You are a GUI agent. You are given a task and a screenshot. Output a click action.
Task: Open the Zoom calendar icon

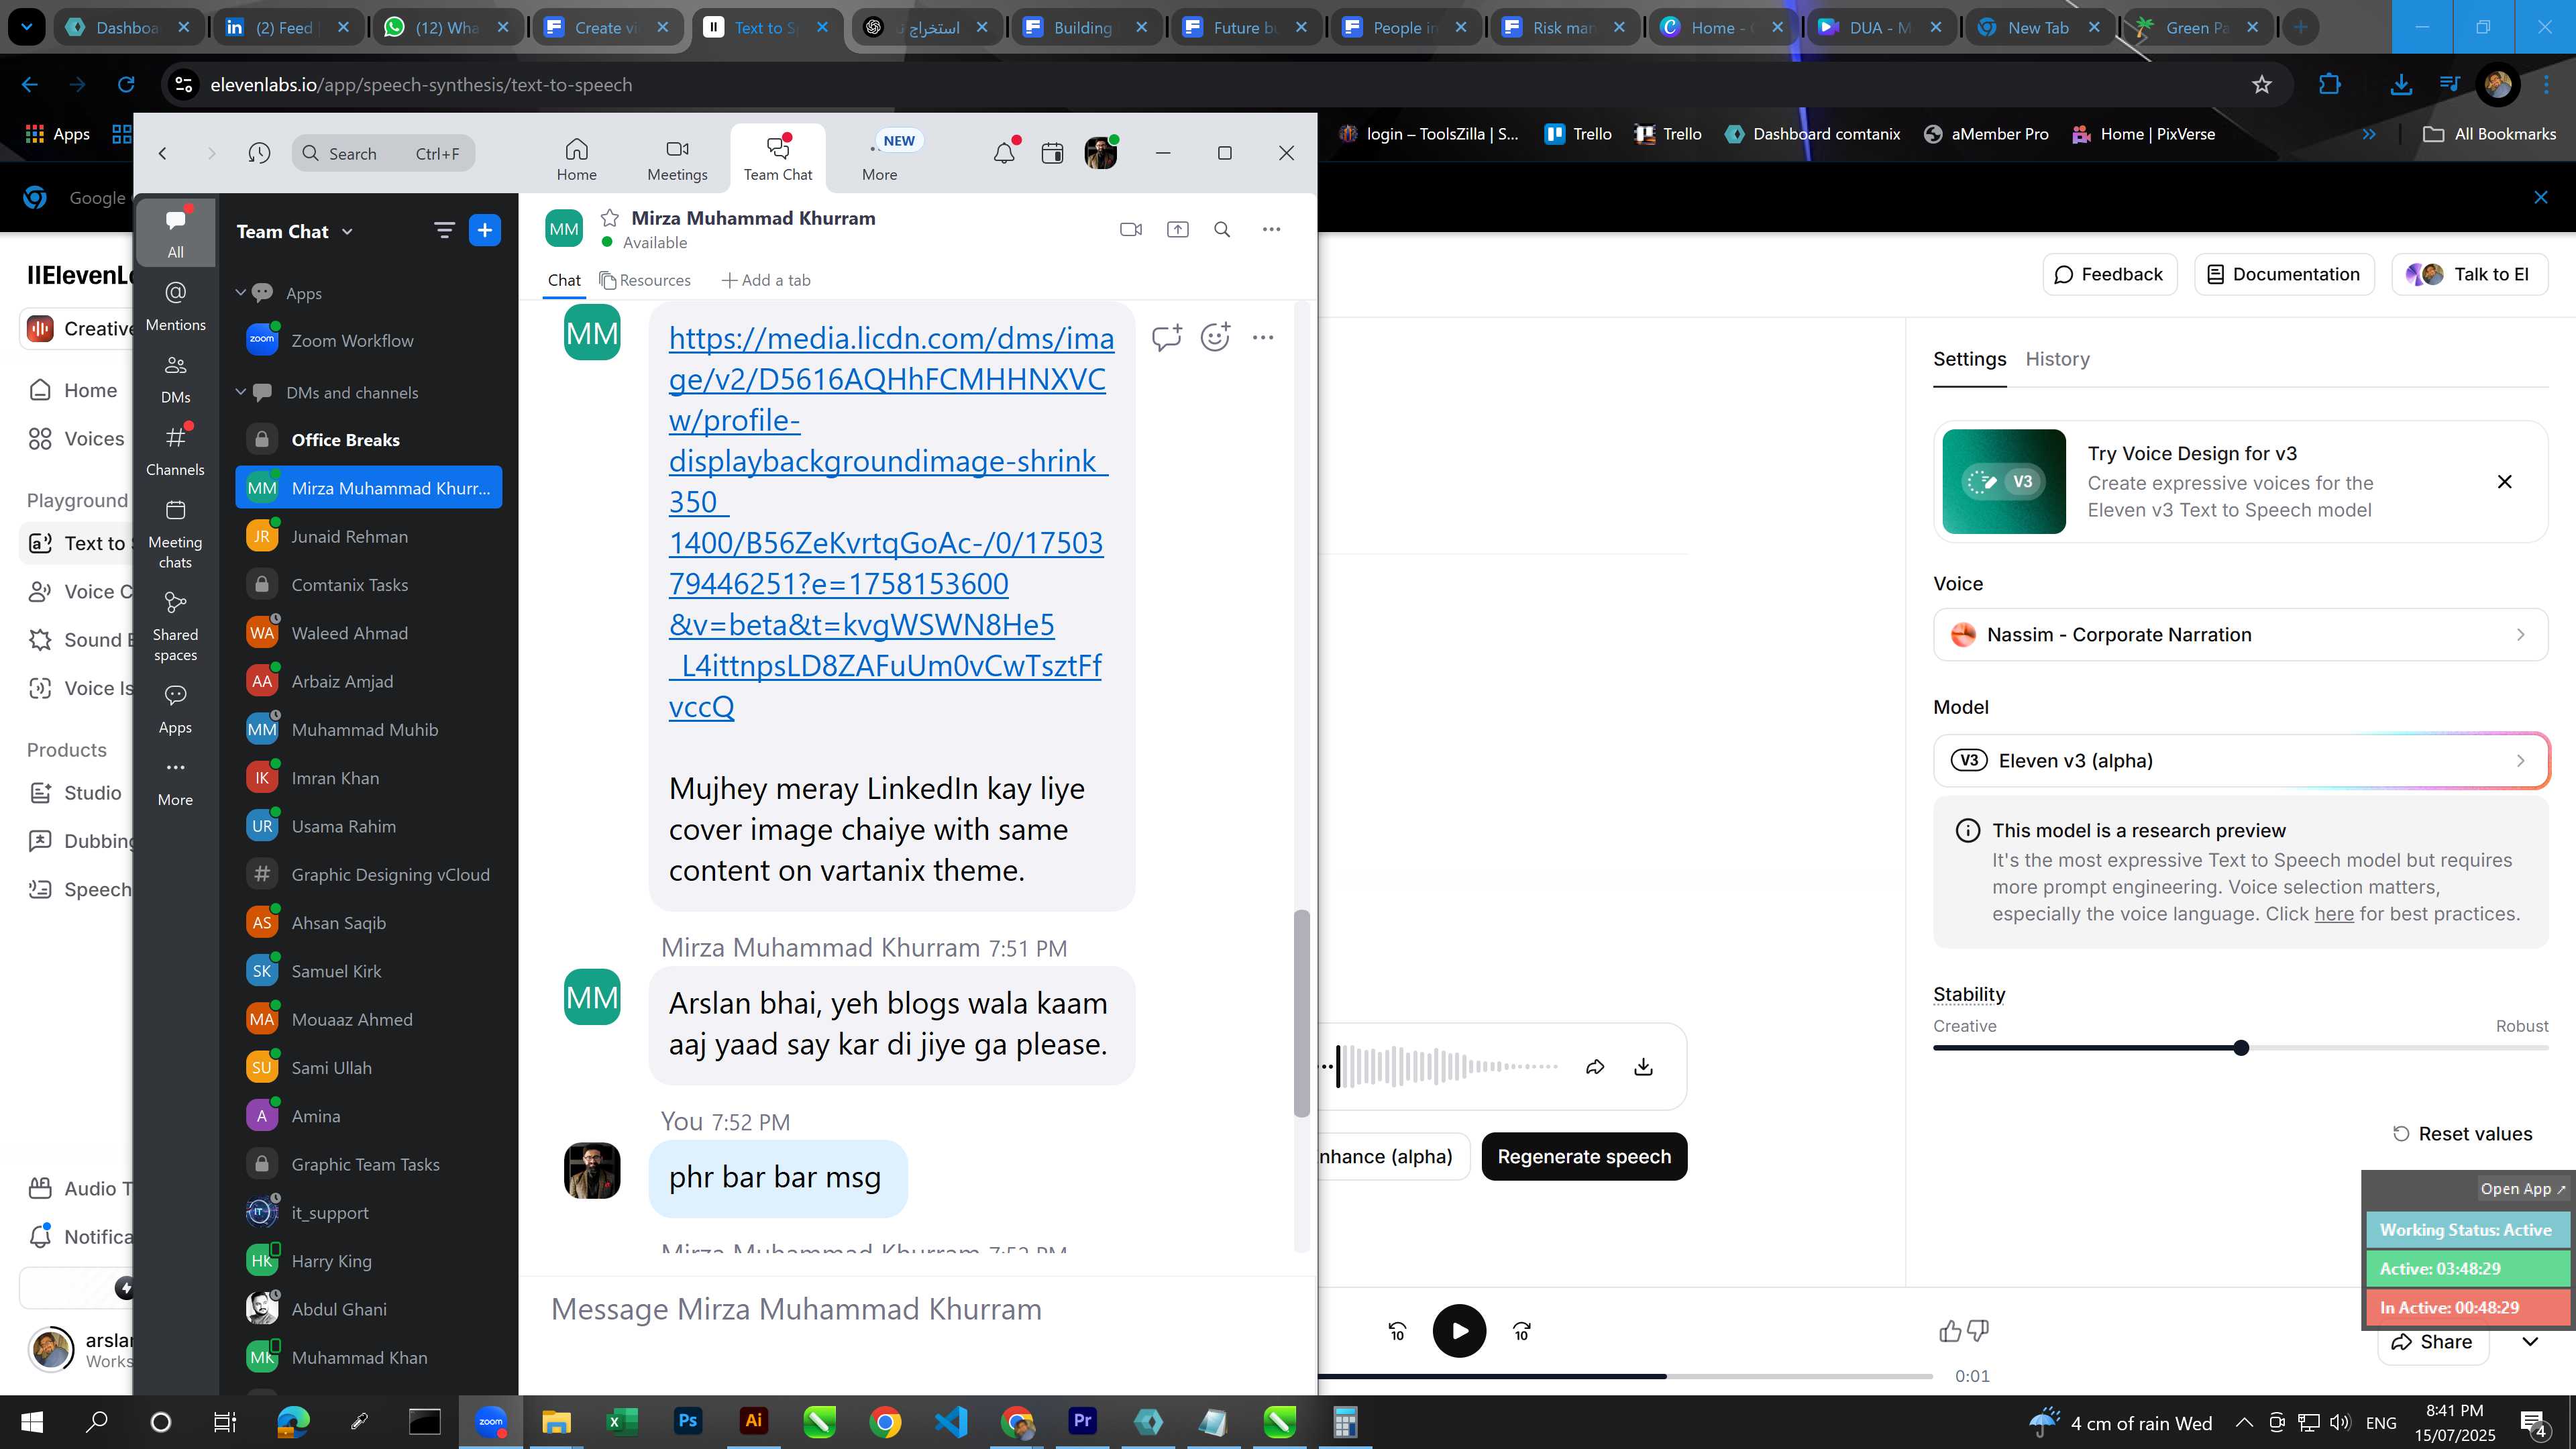(x=1052, y=153)
